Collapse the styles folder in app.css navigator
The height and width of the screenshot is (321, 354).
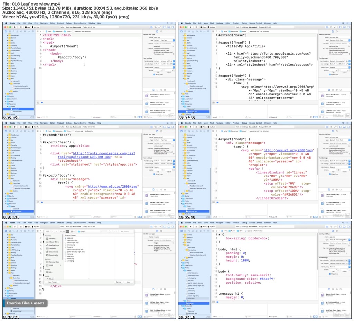point(183,301)
